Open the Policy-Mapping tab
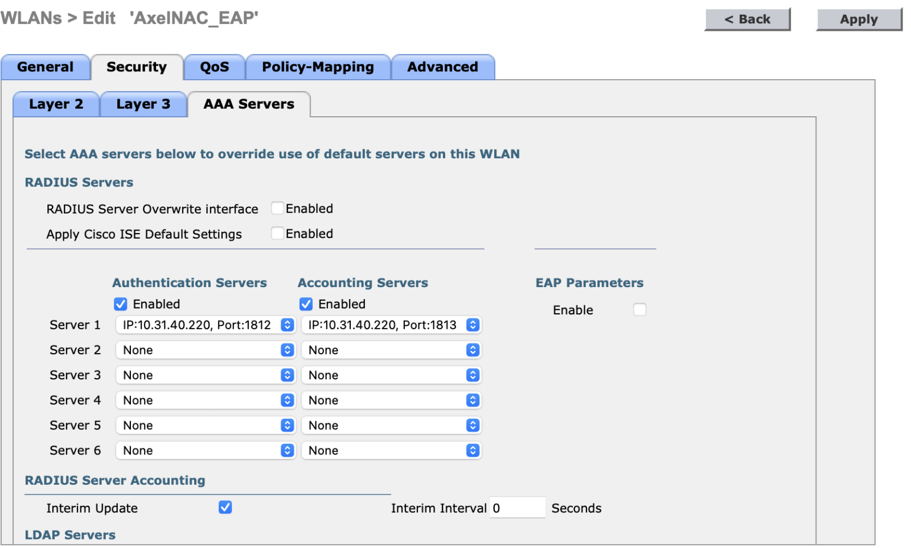Image resolution: width=911 pixels, height=548 pixels. (318, 67)
